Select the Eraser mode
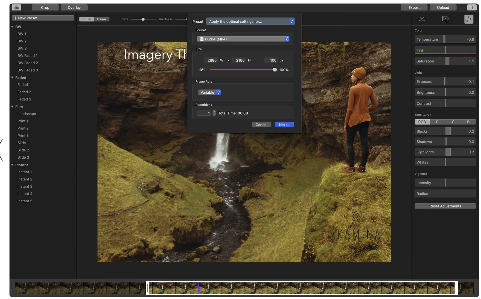 coord(101,19)
